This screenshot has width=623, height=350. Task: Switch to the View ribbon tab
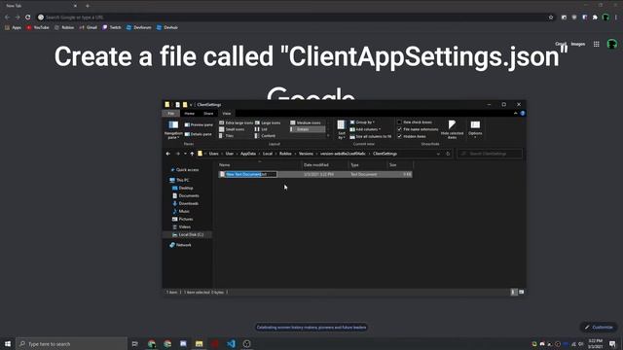(227, 114)
